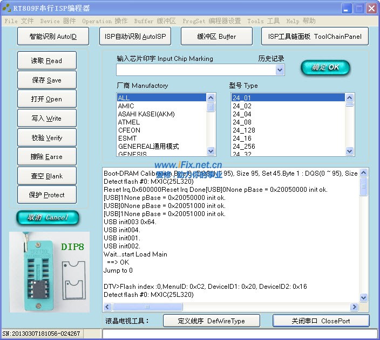Click the log horizontal scrollbar thumb
The image size is (380, 340).
(147, 307)
